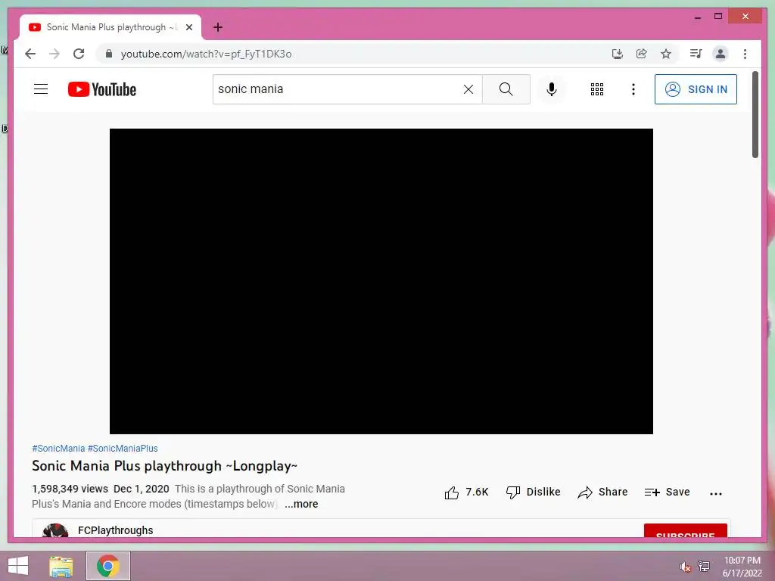Open the Windows Start menu
Screen dimensions: 775x581
(18, 566)
